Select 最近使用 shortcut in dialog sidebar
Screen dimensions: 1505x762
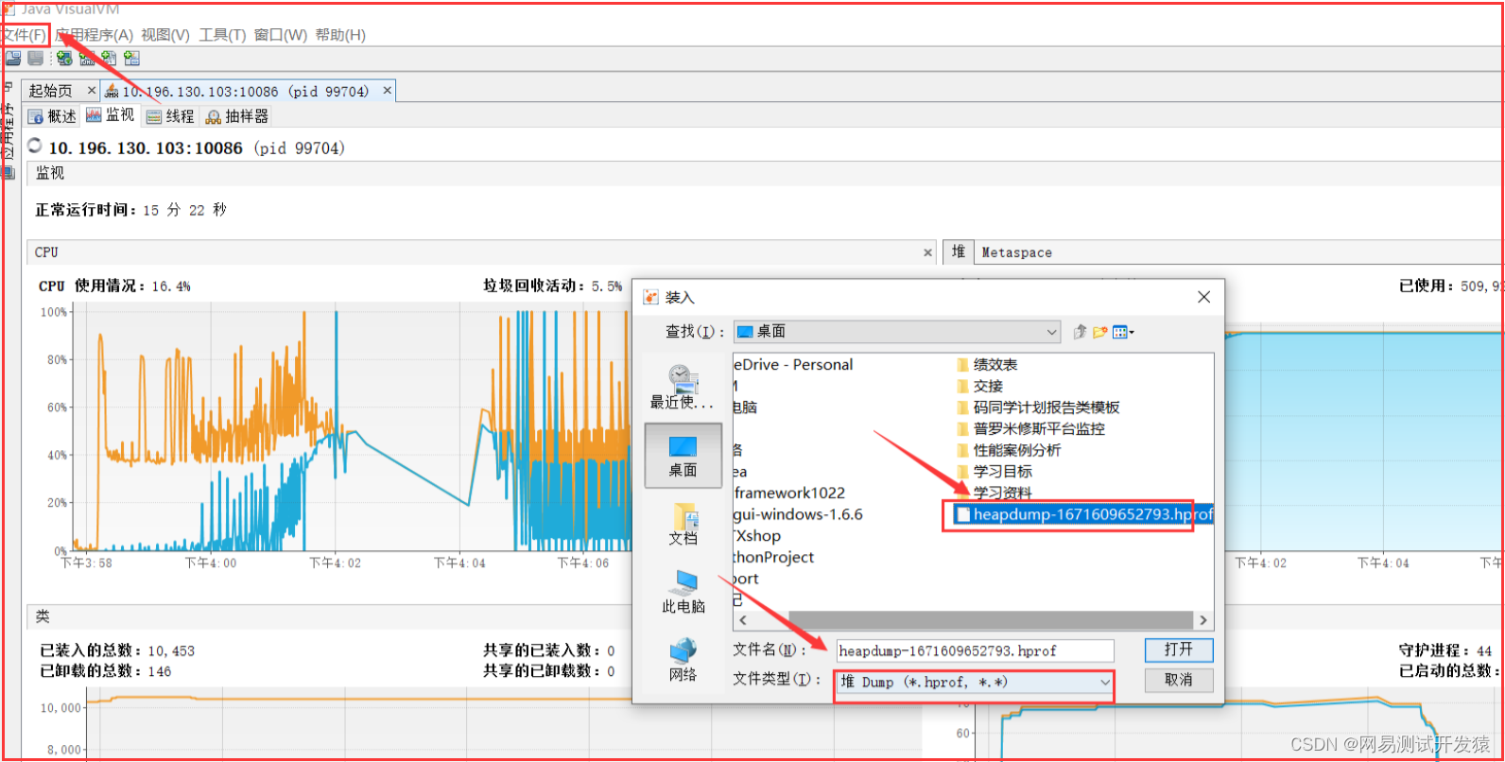click(x=683, y=387)
